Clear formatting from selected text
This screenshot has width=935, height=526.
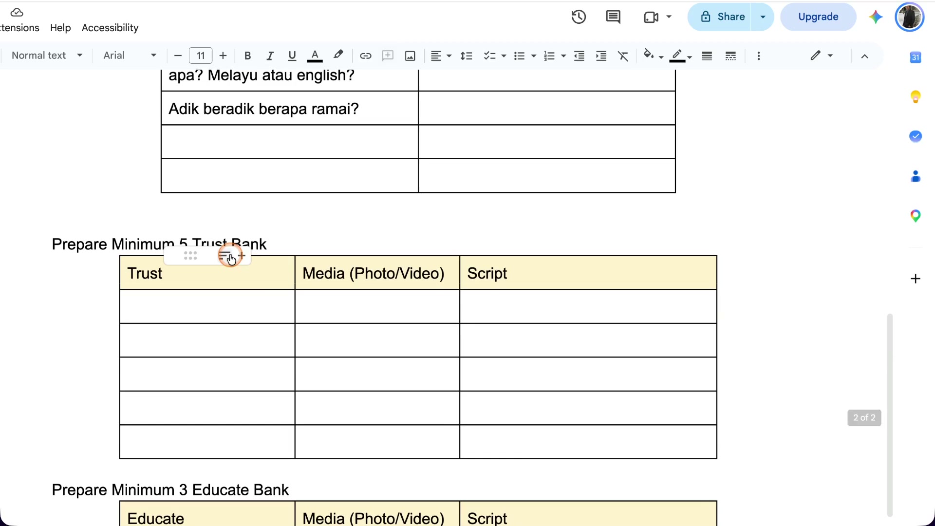tap(623, 56)
